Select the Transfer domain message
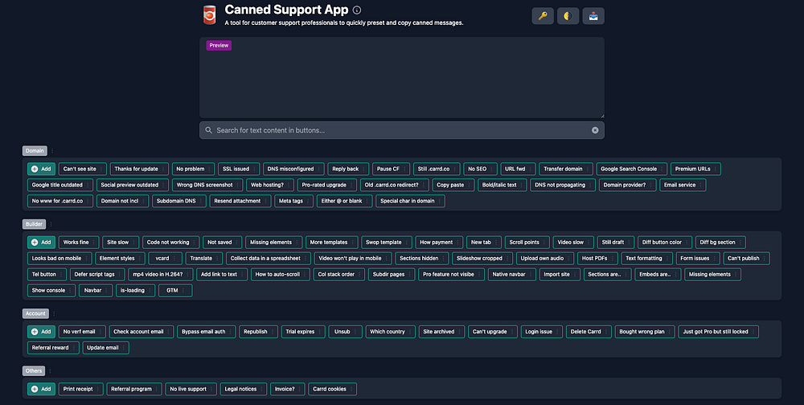The width and height of the screenshot is (804, 405). pos(566,169)
